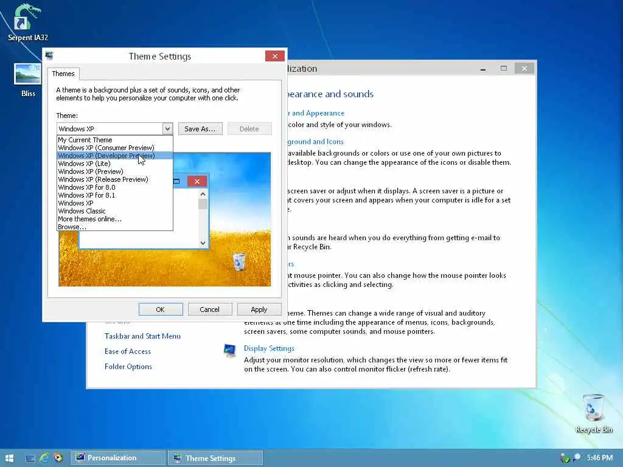Click the preview window red close button
The height and width of the screenshot is (467, 623).
[197, 181]
